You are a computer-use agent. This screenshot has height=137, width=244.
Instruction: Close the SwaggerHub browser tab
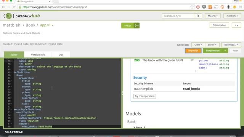50,1
